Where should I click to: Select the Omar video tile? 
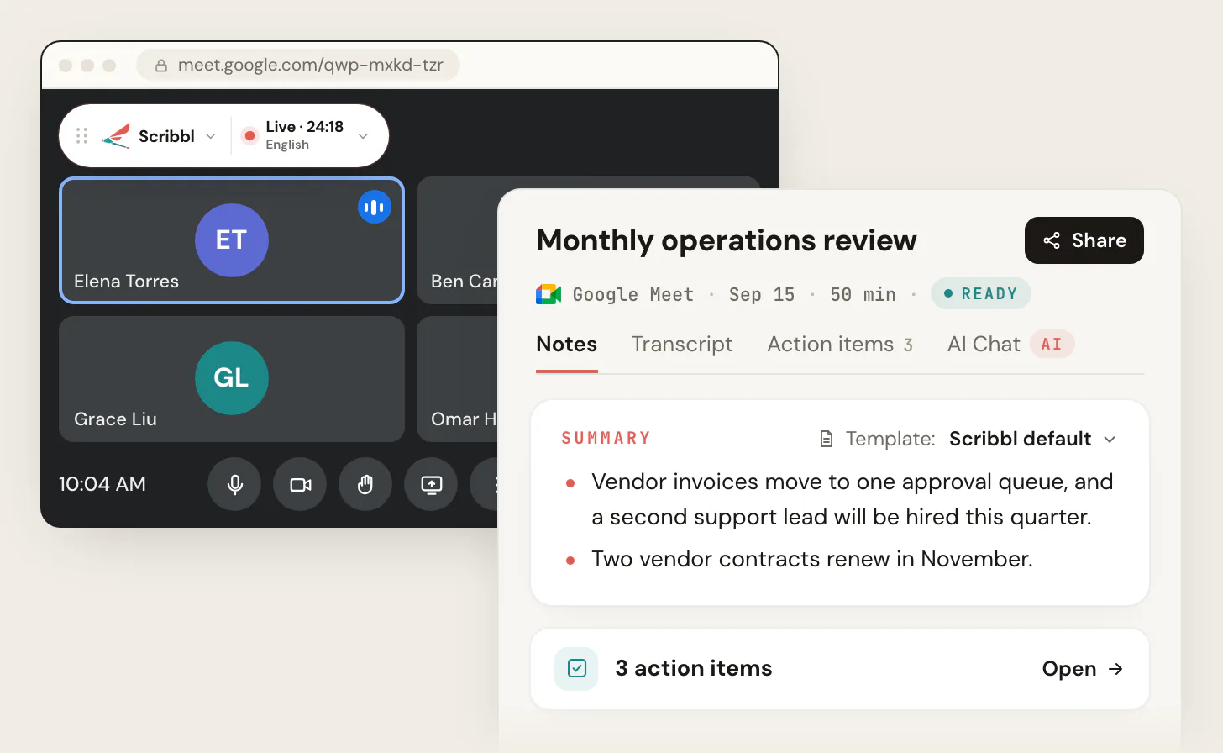coord(458,379)
